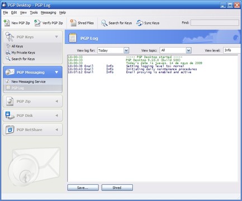Click the PGP Keys panel key icon

pos(10,37)
